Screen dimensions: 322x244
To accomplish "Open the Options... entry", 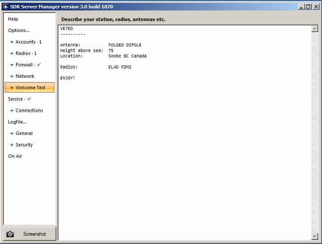I will click(19, 30).
